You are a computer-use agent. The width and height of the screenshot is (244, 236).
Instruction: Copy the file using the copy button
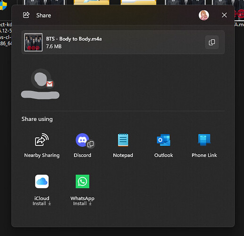point(212,42)
